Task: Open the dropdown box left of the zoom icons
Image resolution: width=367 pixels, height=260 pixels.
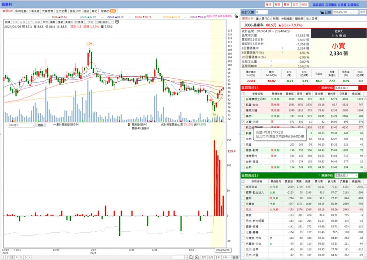Action: pyautogui.click(x=180, y=257)
